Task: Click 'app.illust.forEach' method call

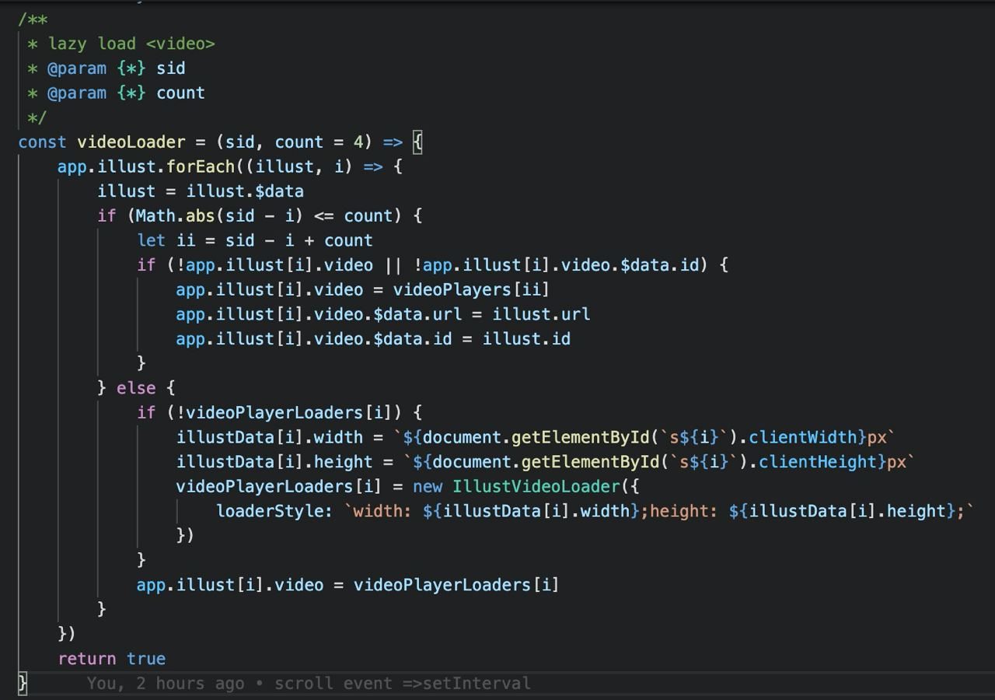Action: (x=146, y=166)
